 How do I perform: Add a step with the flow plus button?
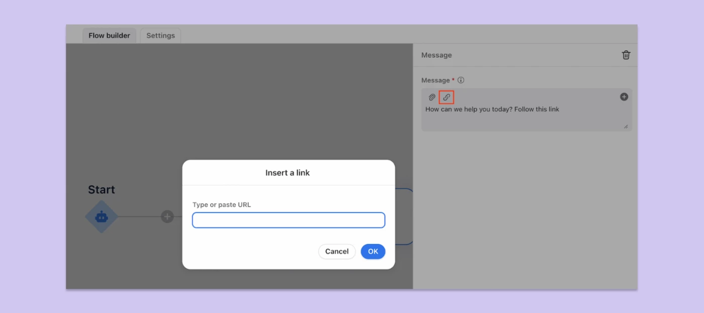[167, 217]
